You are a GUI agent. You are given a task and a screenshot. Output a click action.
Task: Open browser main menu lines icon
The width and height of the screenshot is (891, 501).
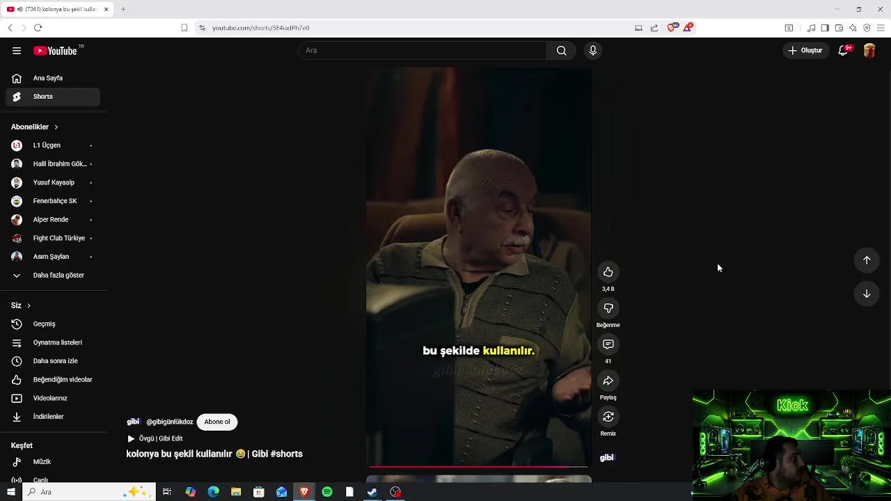pos(881,28)
